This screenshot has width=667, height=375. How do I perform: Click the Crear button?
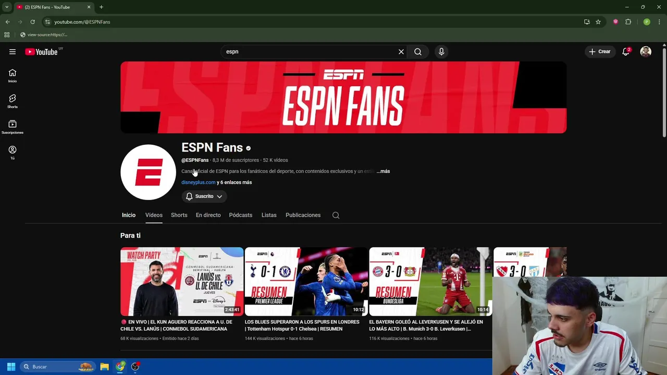(599, 52)
